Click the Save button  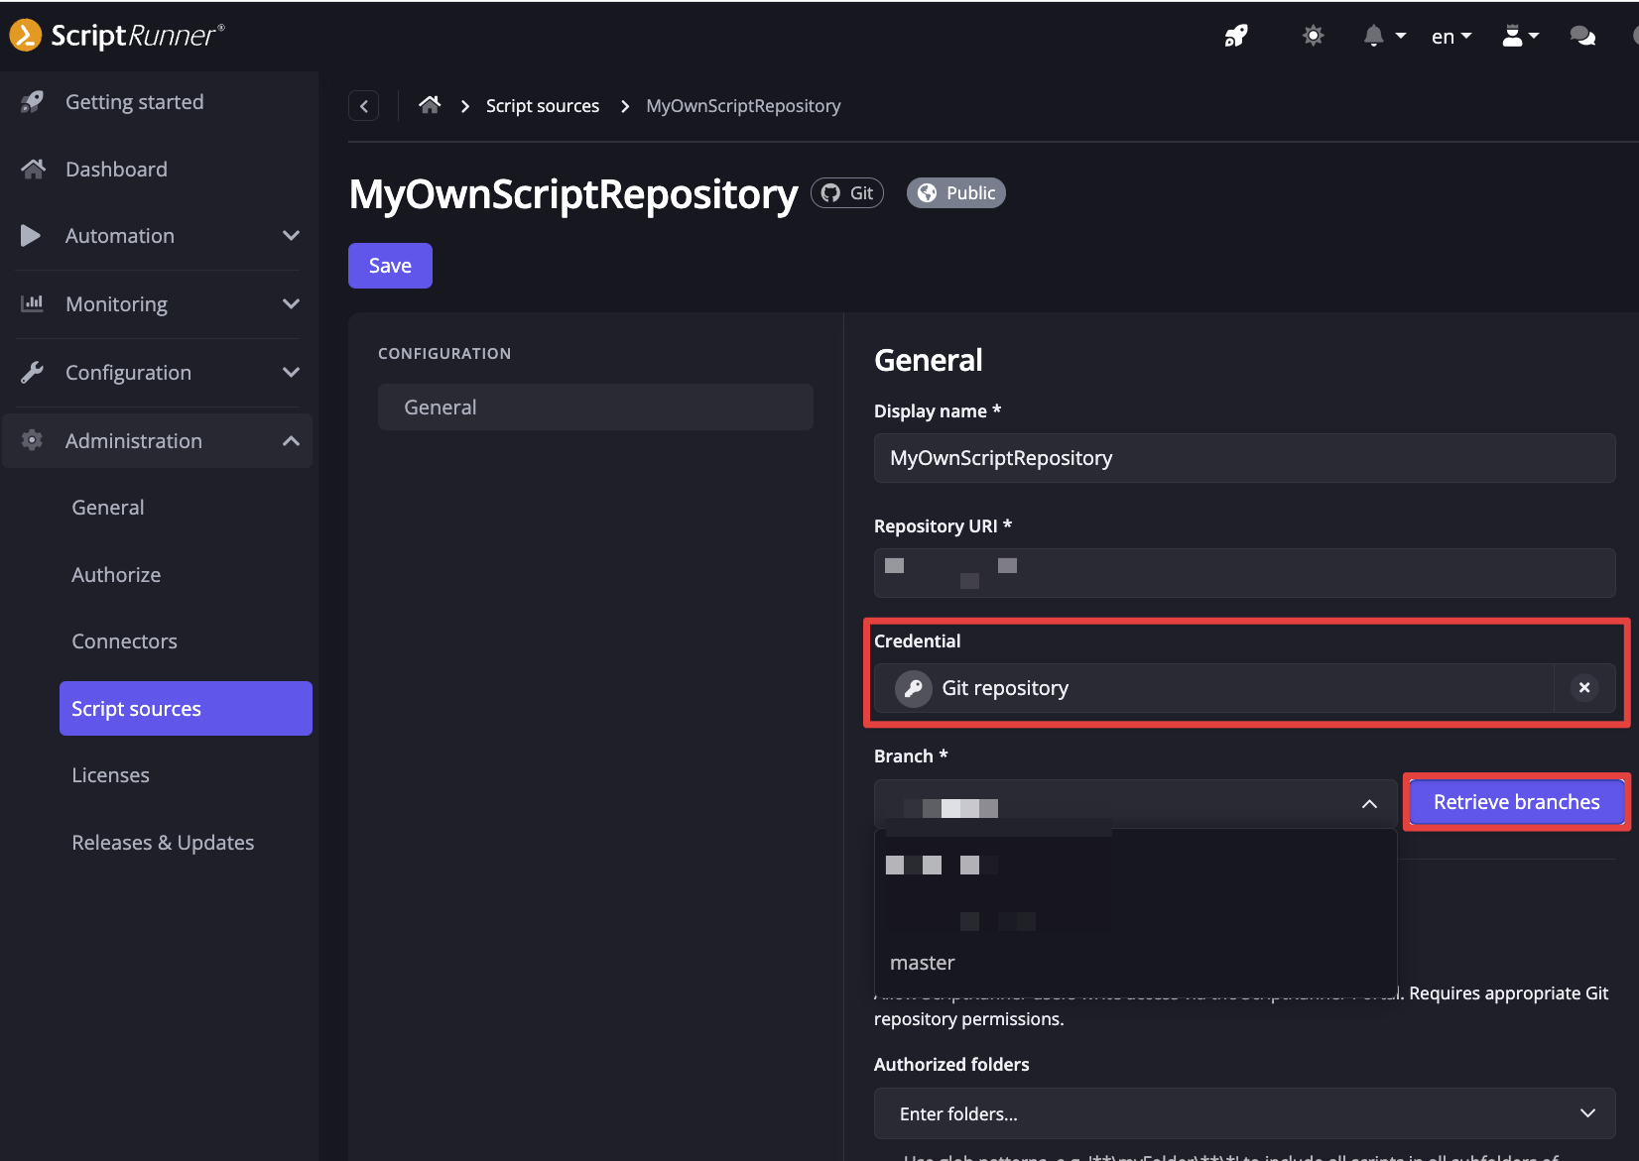pos(390,266)
